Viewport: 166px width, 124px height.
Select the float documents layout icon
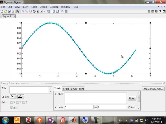pos(160,11)
